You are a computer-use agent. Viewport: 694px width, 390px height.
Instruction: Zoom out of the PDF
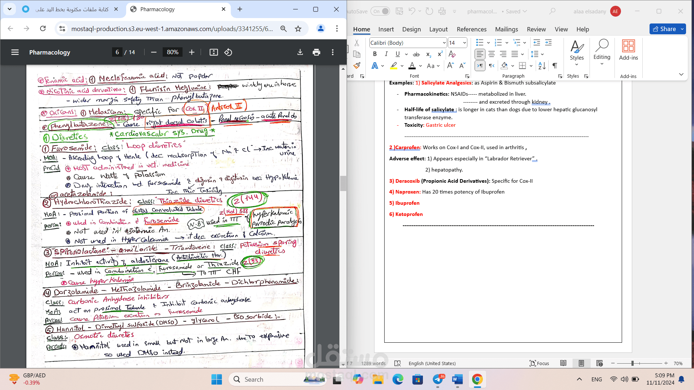click(154, 52)
